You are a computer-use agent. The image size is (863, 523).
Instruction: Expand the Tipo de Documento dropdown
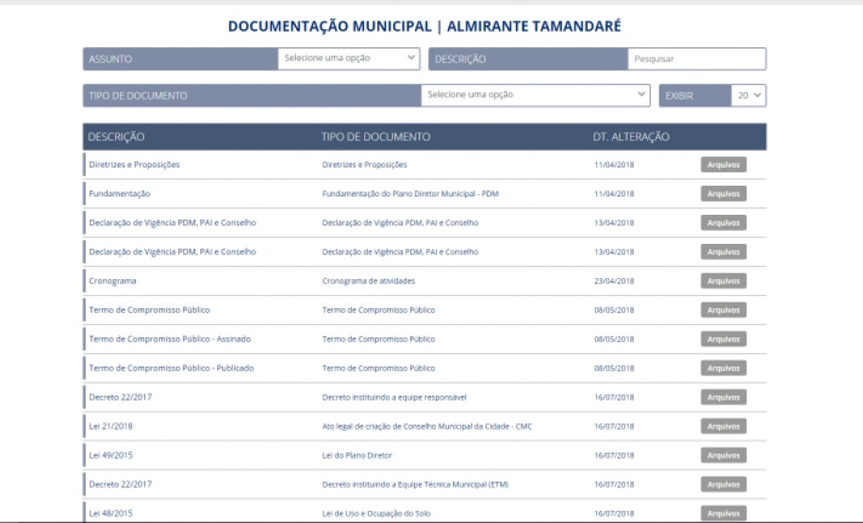tap(535, 95)
